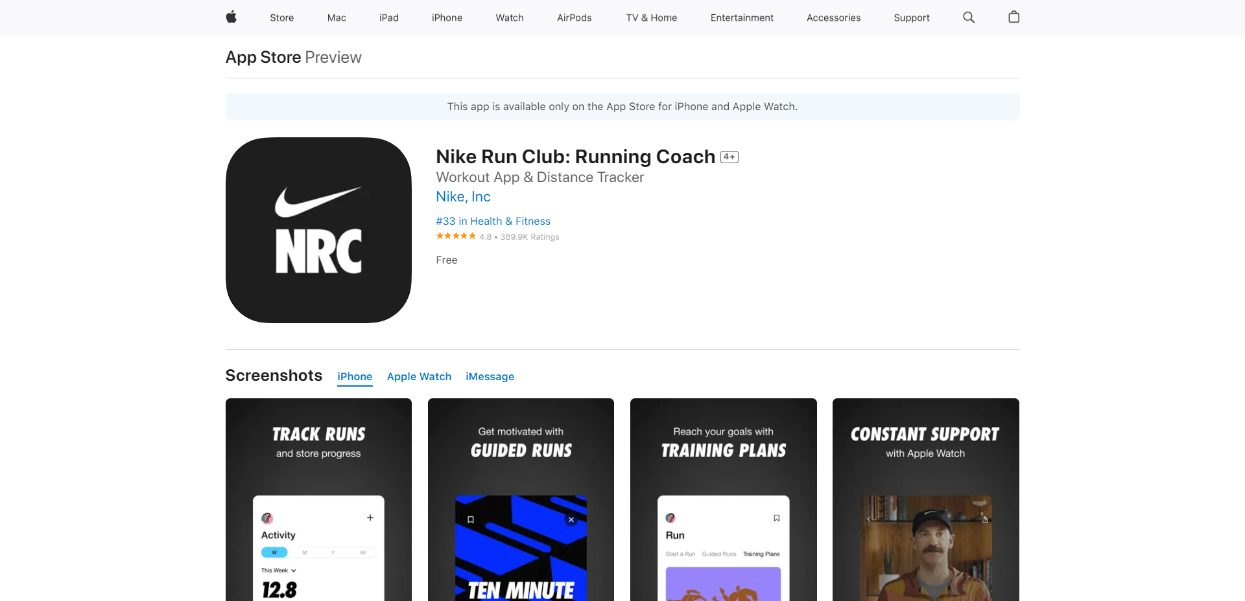Click the close X icon in Guided Runs screenshot
The width and height of the screenshot is (1245, 601).
(571, 519)
